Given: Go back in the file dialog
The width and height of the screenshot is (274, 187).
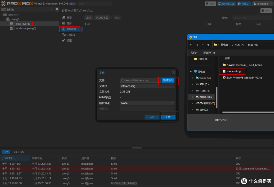Looking at the screenshot, I should tap(191, 45).
